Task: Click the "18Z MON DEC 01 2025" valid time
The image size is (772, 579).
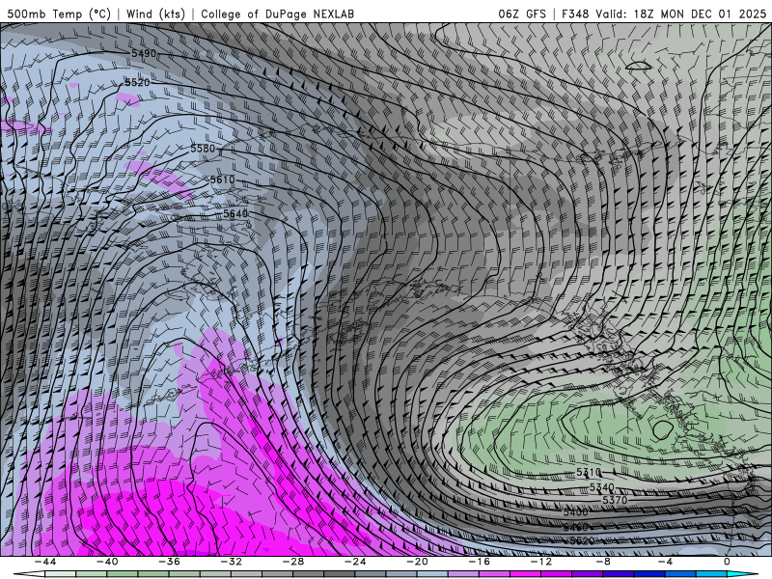Action: [x=699, y=14]
